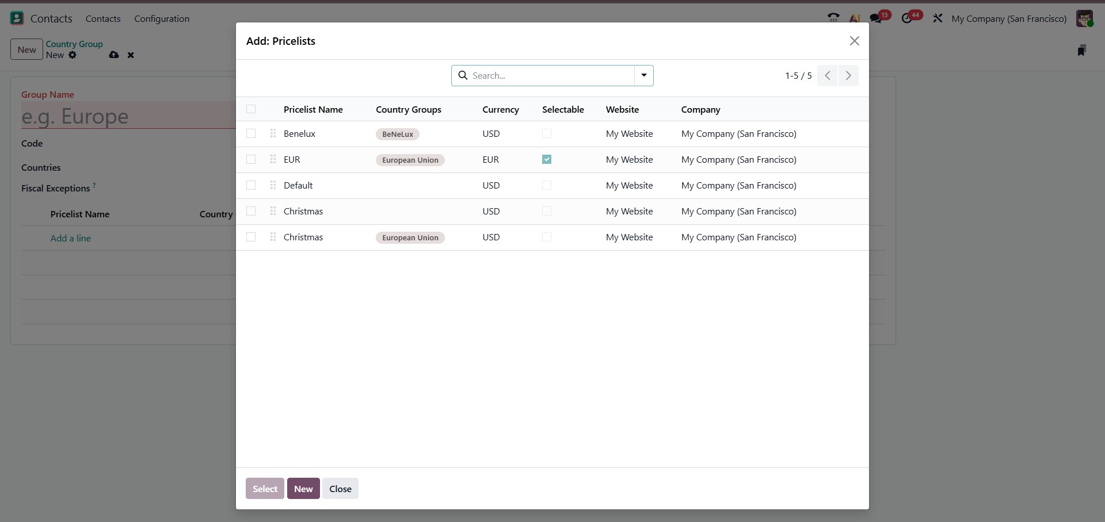
Task: Open the gear actions menu beside New
Action: [x=73, y=55]
